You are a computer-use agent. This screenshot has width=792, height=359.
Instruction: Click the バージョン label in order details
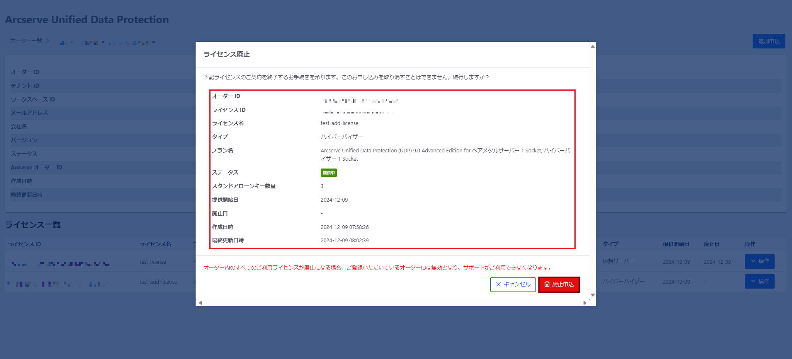[24, 140]
